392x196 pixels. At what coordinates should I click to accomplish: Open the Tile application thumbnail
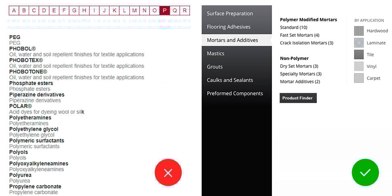359,55
